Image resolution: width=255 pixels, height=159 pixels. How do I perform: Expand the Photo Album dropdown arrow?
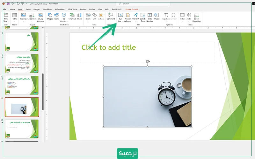(43, 21)
